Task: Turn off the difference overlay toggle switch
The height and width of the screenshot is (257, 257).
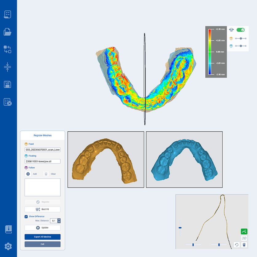Action: (241, 30)
